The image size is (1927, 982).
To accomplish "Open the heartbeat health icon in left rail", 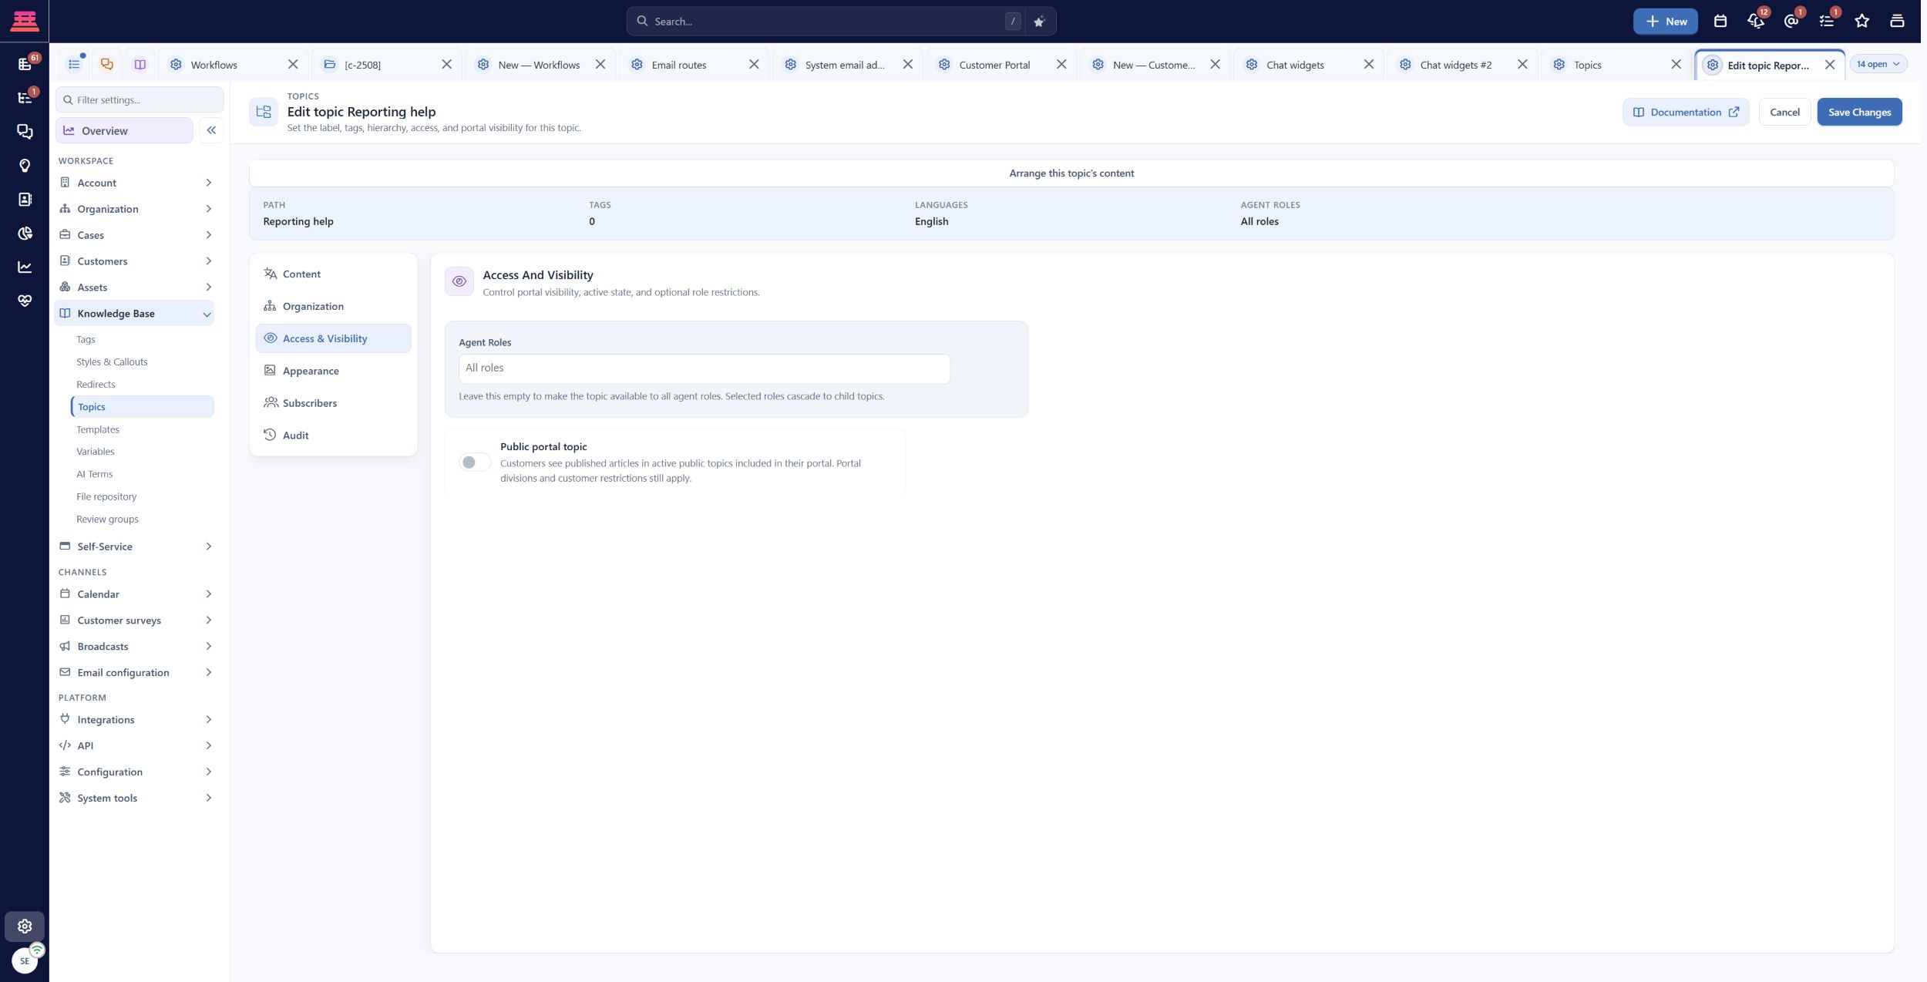I will tap(25, 301).
